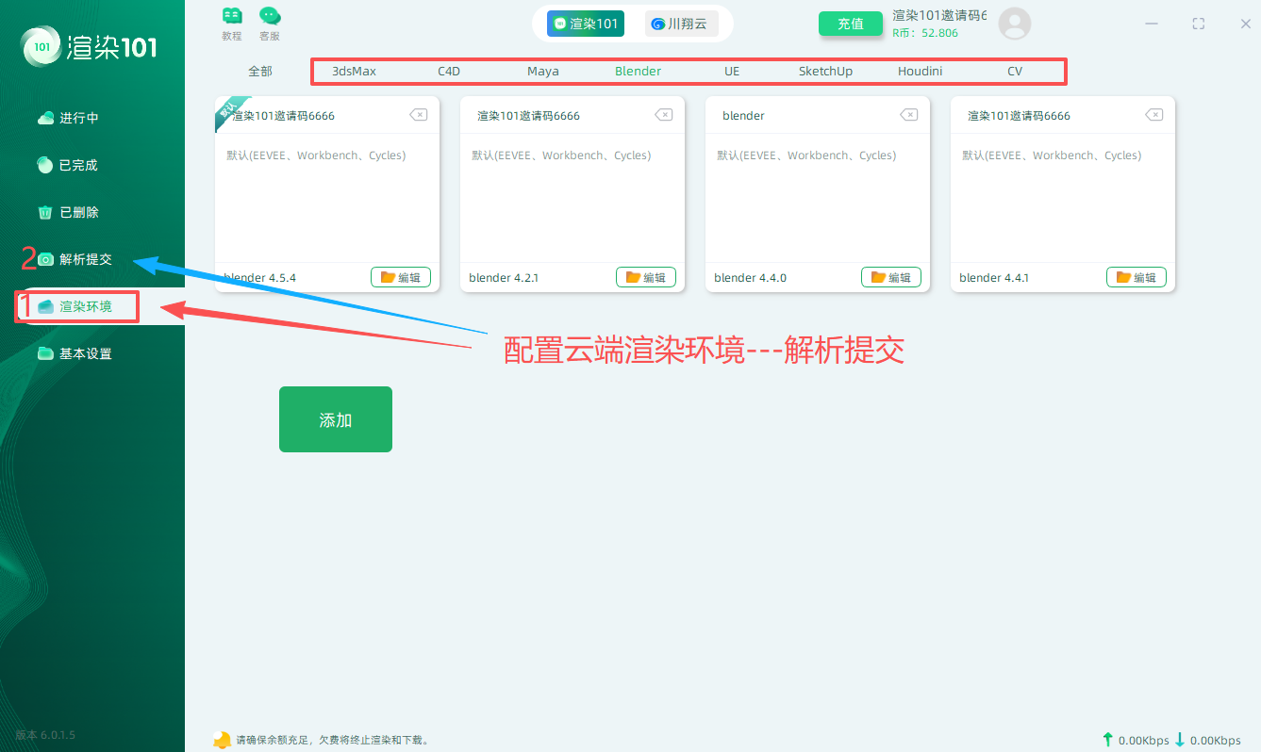Edit the blender 4.4.1 environment
The height and width of the screenshot is (752, 1261).
point(1137,277)
